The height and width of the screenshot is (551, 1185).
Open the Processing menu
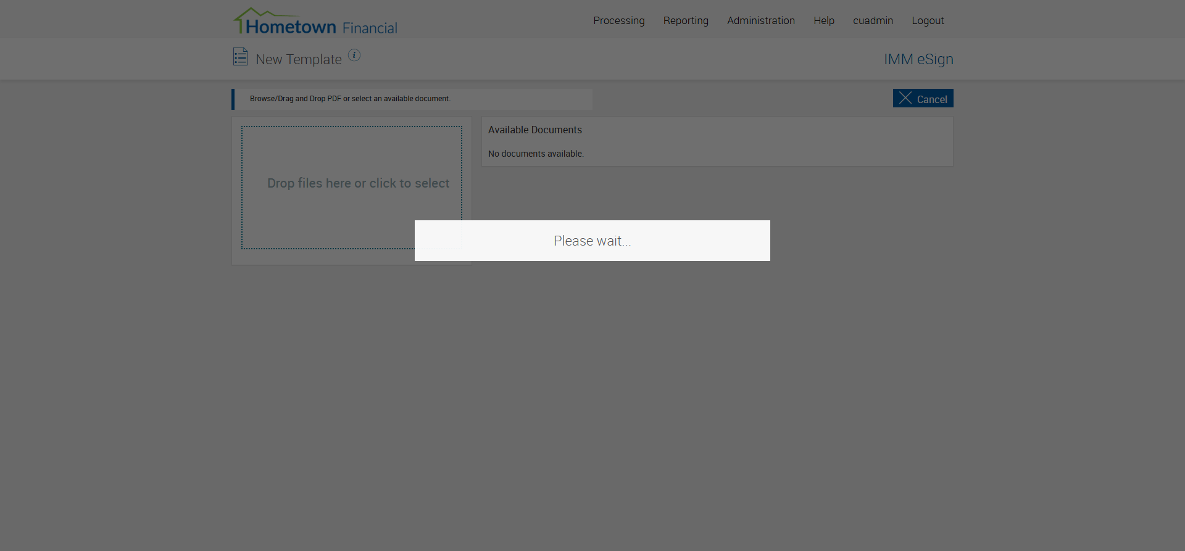coord(619,20)
